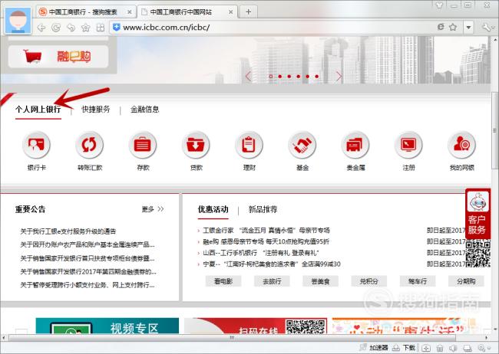Click the 分期购 button
499x354 pixels.
[x=466, y=281]
